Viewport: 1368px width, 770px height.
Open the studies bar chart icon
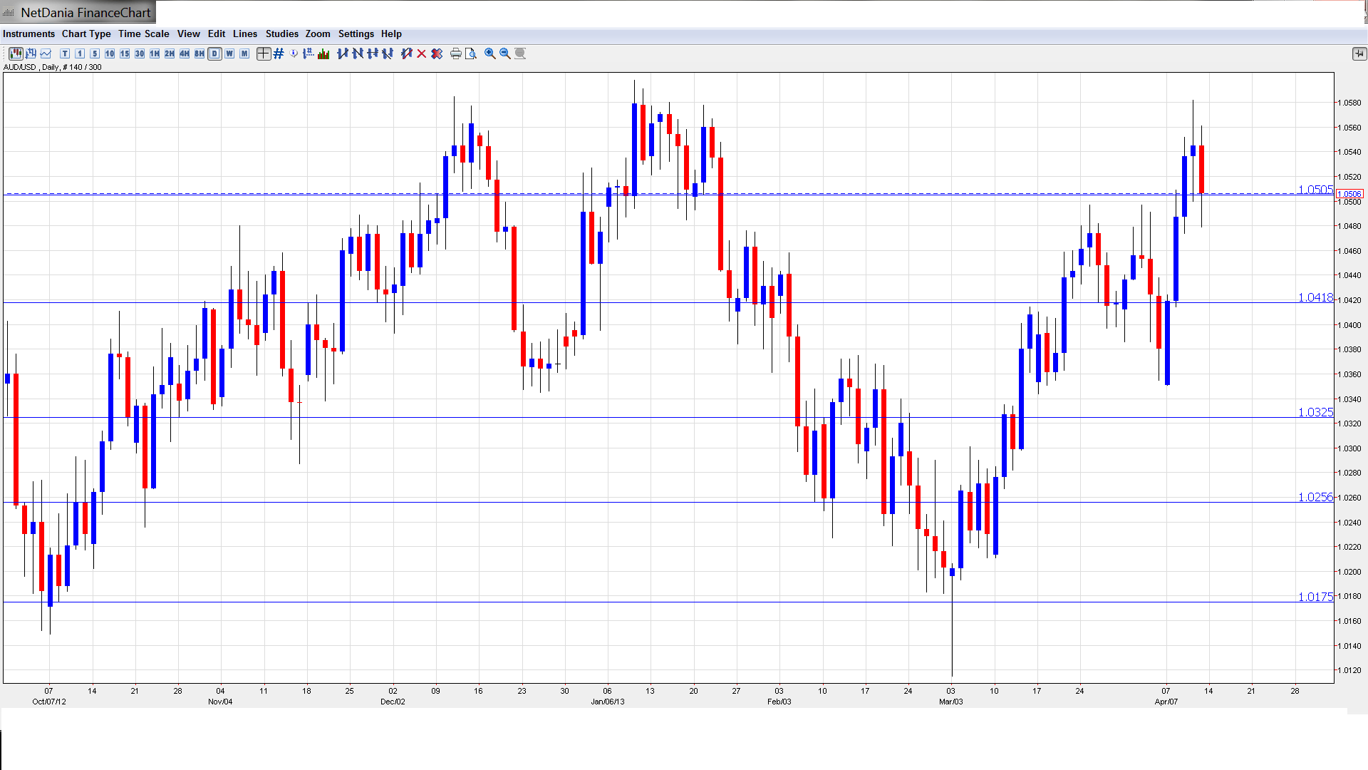pos(324,53)
